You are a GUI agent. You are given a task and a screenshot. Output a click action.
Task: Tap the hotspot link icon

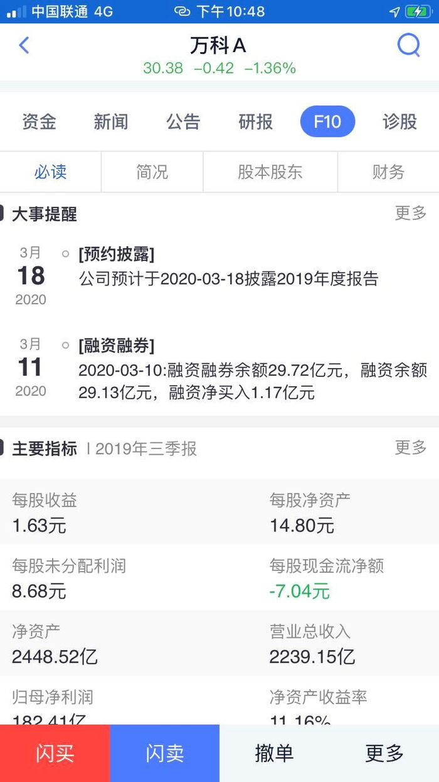coord(182,11)
